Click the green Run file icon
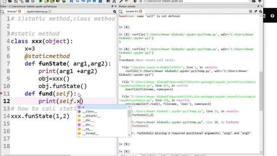The image size is (277, 156). 41,1
